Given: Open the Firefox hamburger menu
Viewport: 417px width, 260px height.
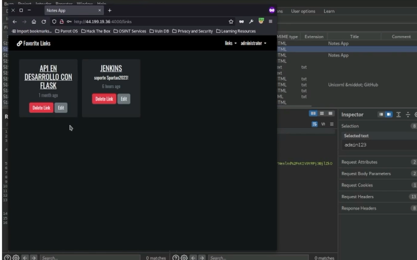Looking at the screenshot, I should tap(271, 21).
